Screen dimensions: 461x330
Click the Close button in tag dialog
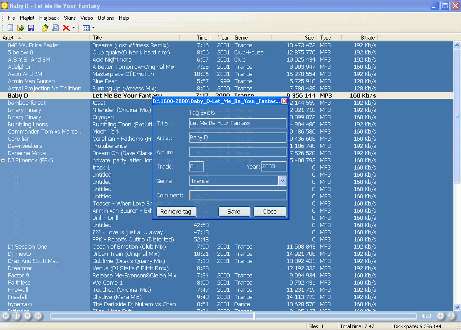click(x=270, y=211)
